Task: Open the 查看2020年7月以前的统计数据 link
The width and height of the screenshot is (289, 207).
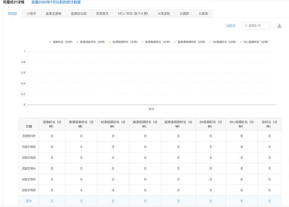Action: pos(56,3)
